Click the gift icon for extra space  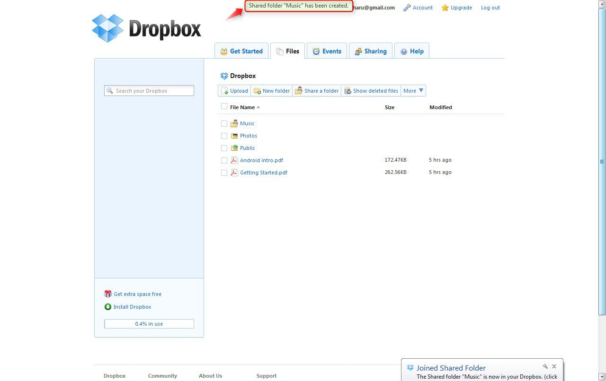tap(108, 294)
